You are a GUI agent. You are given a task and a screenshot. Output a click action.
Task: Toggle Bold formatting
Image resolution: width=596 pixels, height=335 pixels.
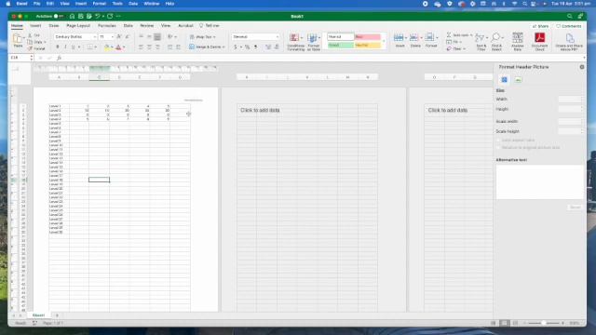pyautogui.click(x=58, y=47)
